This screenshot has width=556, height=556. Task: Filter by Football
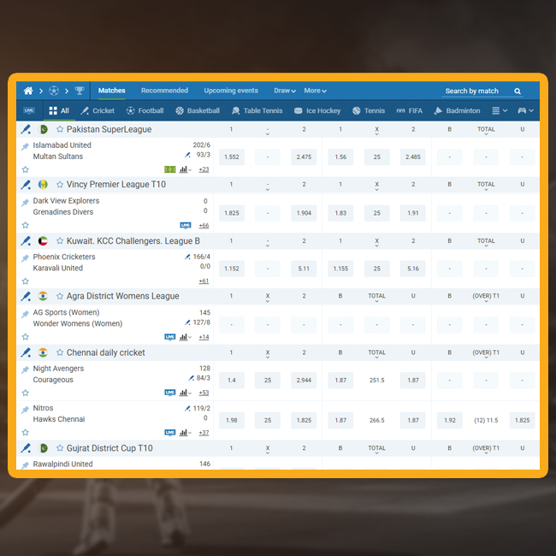point(145,110)
